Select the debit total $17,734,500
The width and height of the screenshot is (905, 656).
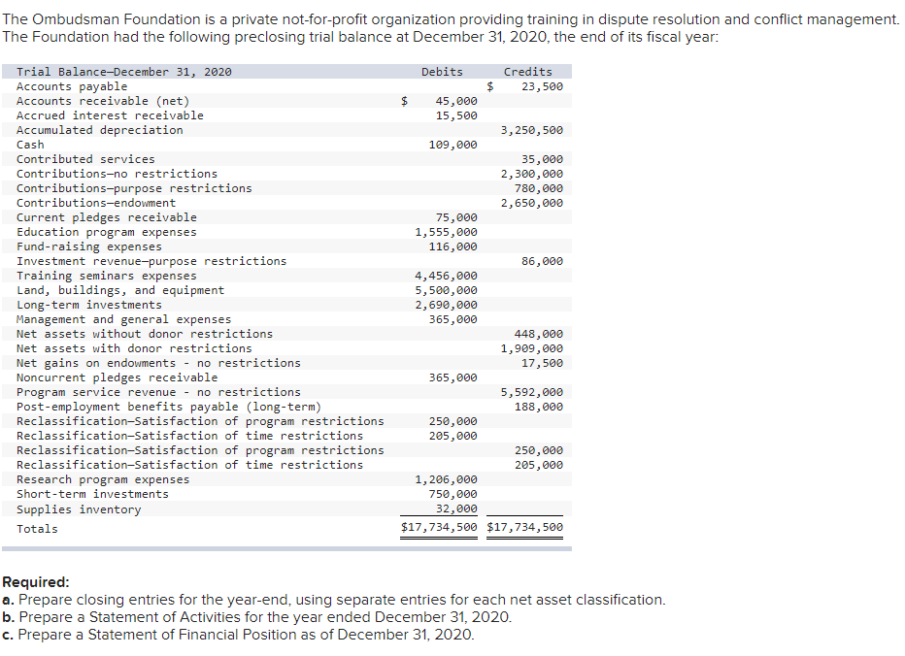tap(439, 527)
